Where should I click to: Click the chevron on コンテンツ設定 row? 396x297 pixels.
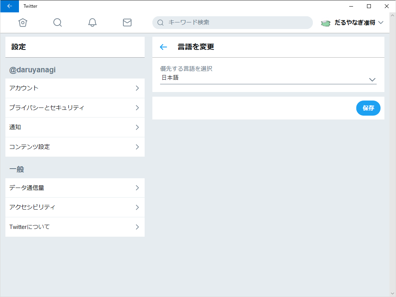point(137,147)
